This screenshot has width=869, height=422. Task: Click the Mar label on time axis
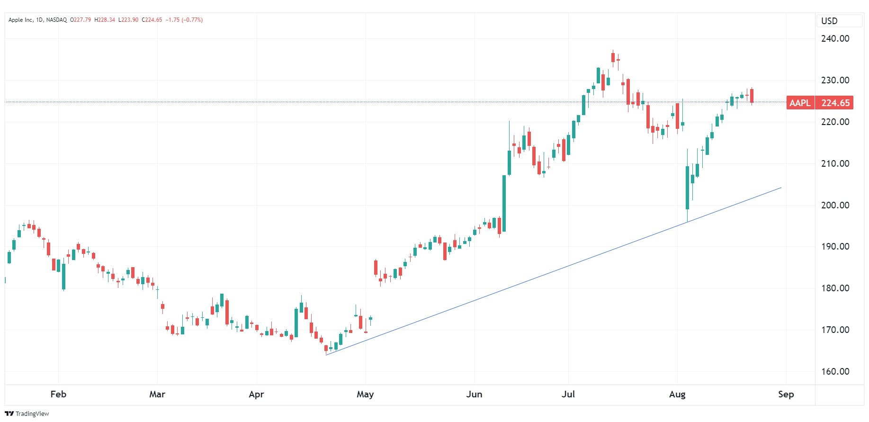pyautogui.click(x=157, y=394)
